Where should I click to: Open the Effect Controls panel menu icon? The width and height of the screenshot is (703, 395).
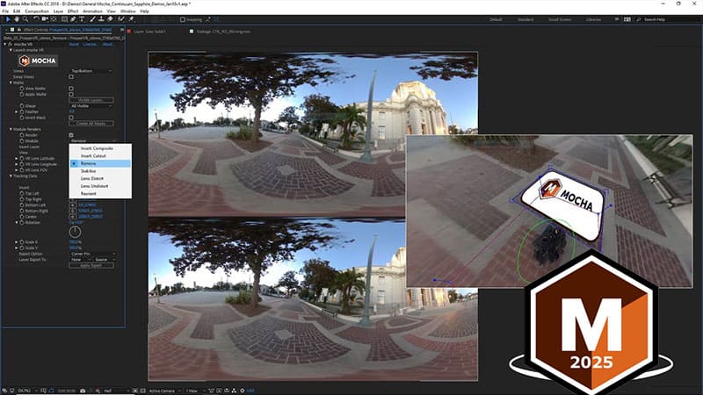pos(122,30)
